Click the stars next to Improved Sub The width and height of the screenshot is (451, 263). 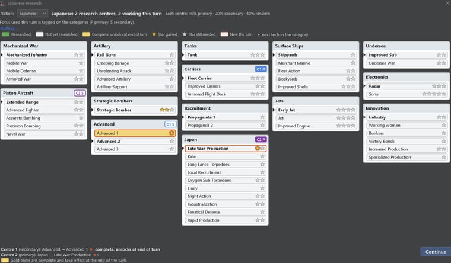[x=442, y=55]
